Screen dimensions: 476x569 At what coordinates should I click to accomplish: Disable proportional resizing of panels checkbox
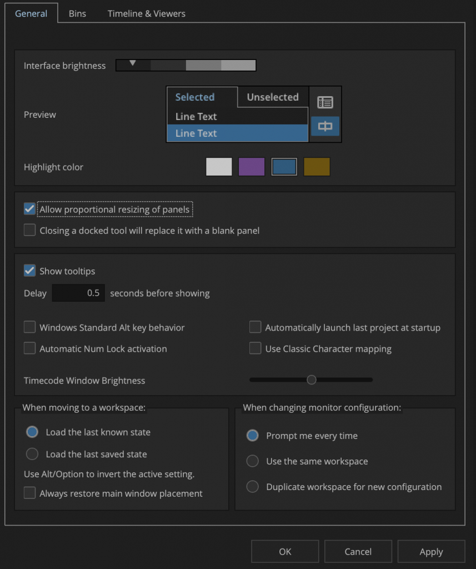tap(30, 209)
